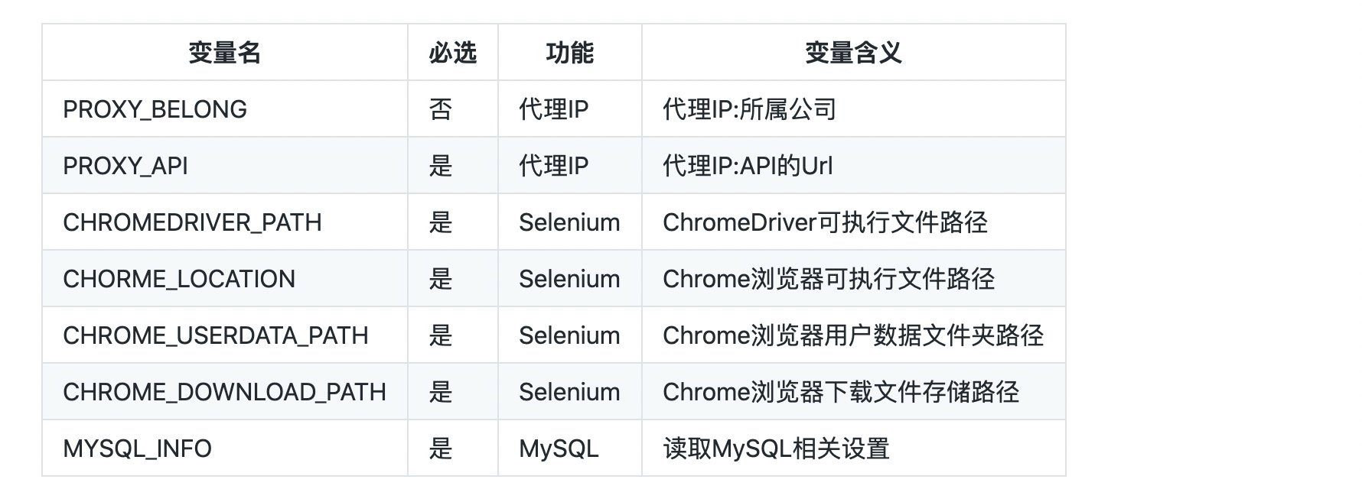
Task: Click the CHROMEDRIVER_PATH variable name
Action: [x=192, y=222]
